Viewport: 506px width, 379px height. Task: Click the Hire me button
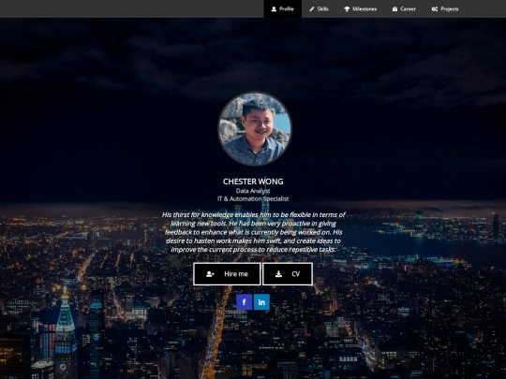pyautogui.click(x=227, y=274)
